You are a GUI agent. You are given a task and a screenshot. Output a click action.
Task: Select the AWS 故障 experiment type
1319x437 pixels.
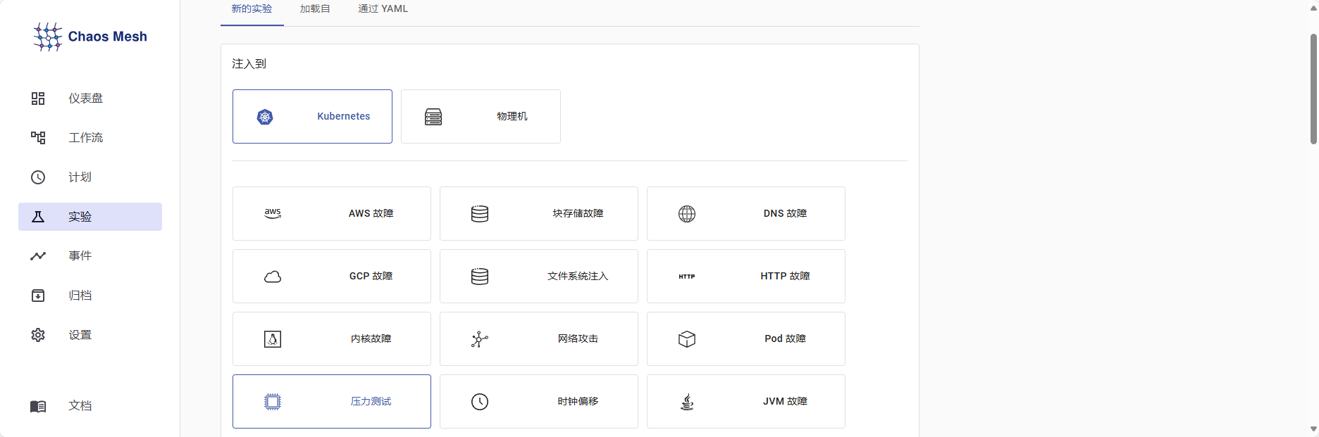(332, 214)
